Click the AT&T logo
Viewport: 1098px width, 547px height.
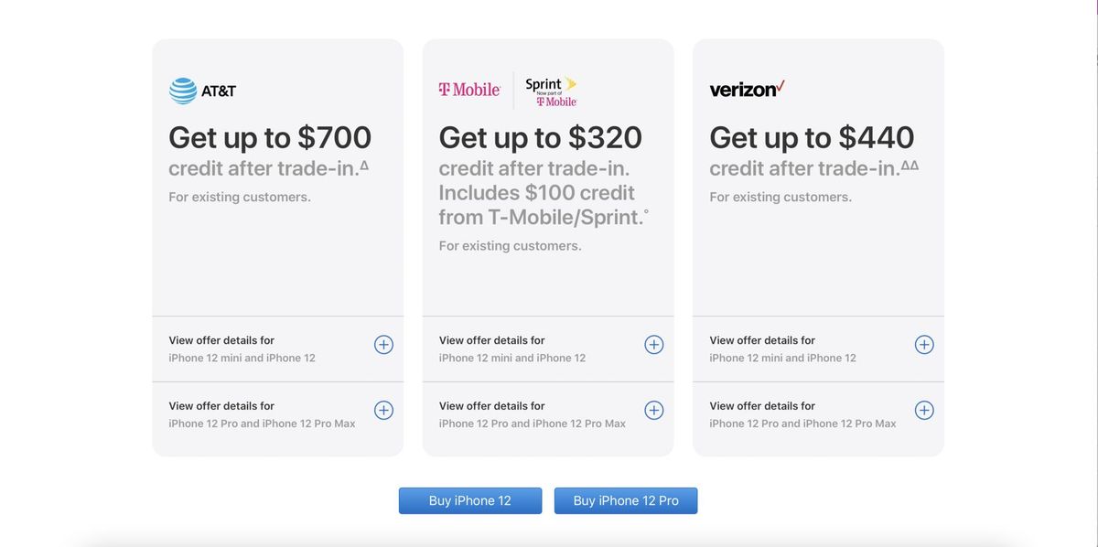(x=201, y=90)
